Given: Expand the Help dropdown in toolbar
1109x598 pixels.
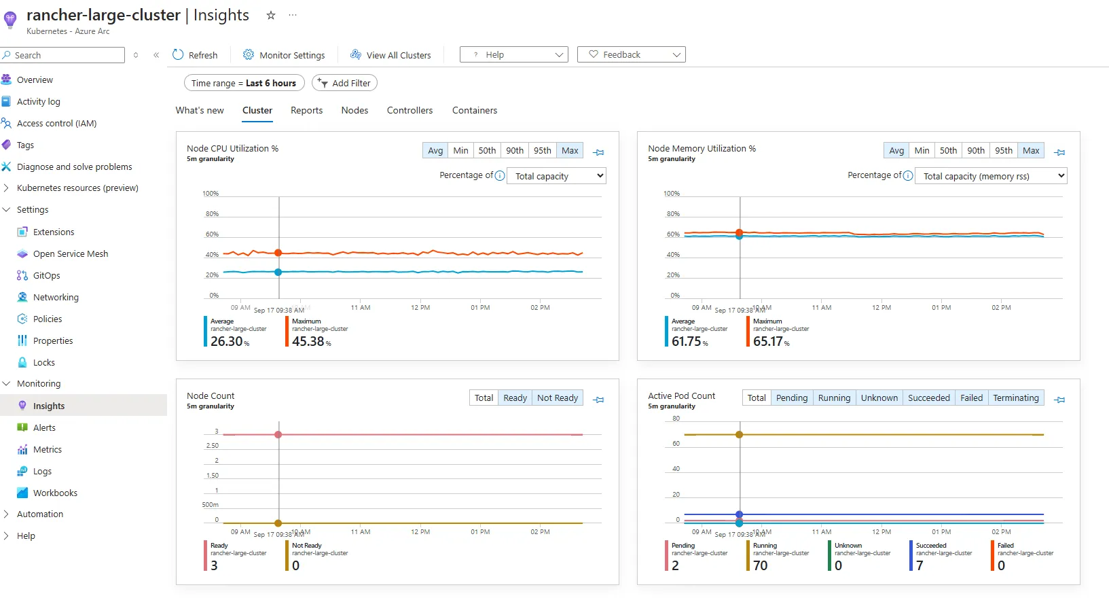Looking at the screenshot, I should (x=513, y=54).
